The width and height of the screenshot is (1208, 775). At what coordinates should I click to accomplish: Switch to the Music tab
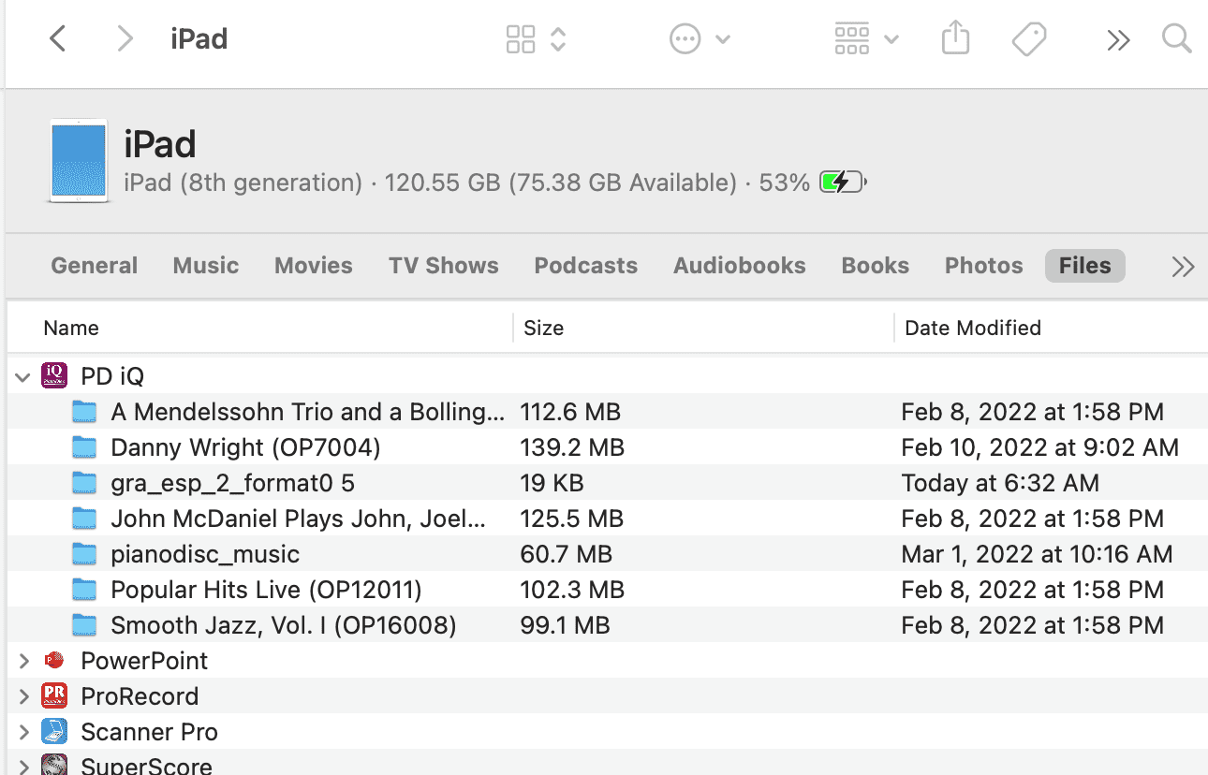(206, 266)
